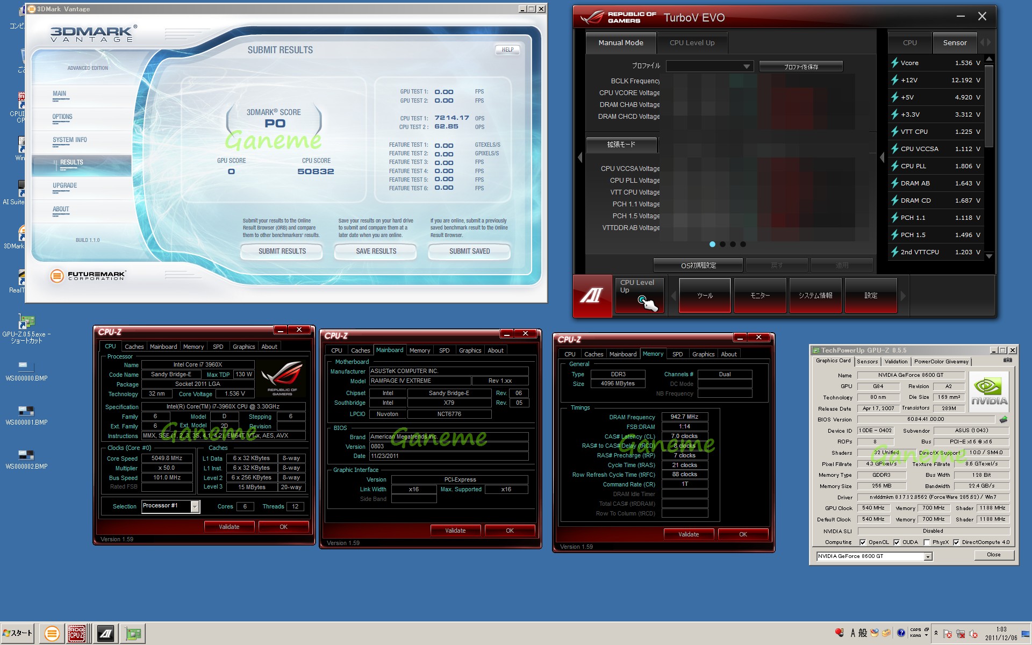The height and width of the screenshot is (645, 1032).
Task: Expand the Processor #1 selection dropdown
Action: pyautogui.click(x=195, y=506)
